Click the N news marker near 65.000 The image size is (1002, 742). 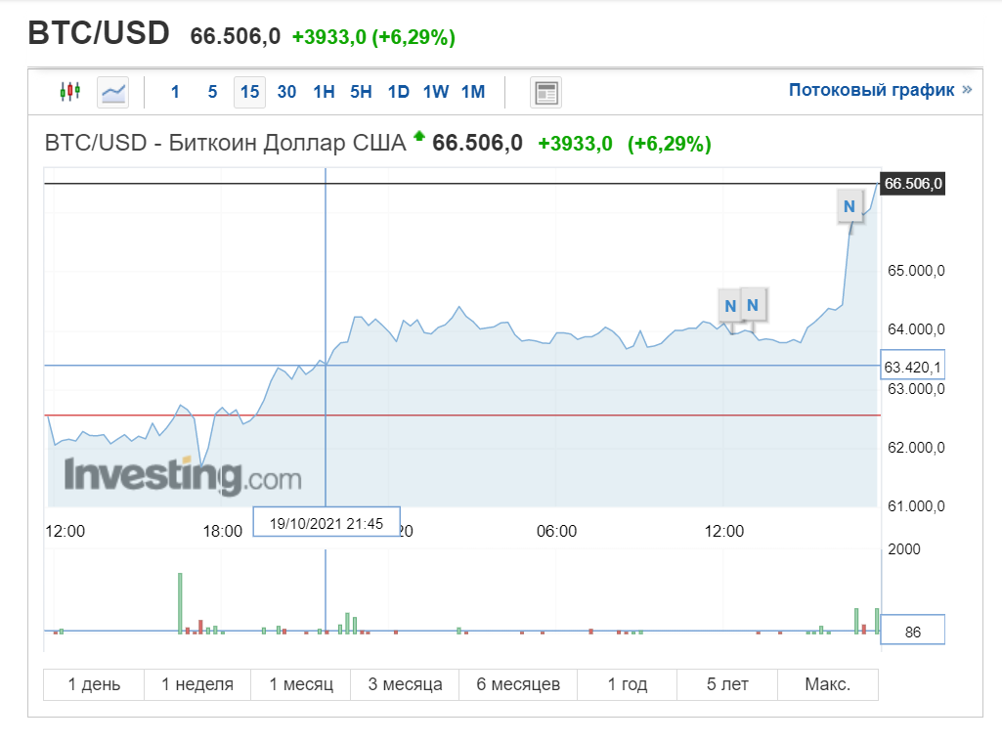click(x=850, y=206)
